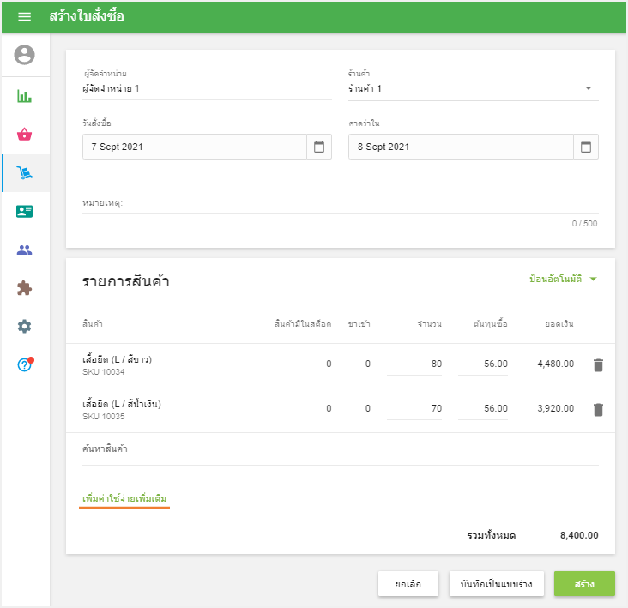The image size is (628, 608).
Task: Open the ID card icon in sidebar
Action: [25, 212]
